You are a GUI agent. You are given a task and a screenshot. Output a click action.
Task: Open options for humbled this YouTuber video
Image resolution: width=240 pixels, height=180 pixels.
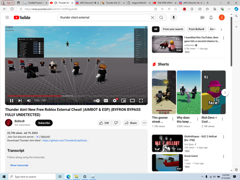[x=224, y=38]
